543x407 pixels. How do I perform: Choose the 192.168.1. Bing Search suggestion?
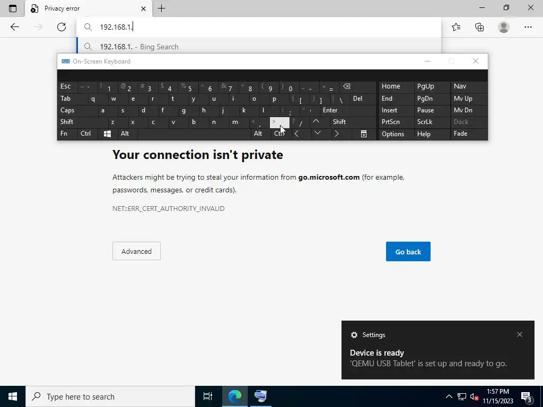(x=259, y=47)
